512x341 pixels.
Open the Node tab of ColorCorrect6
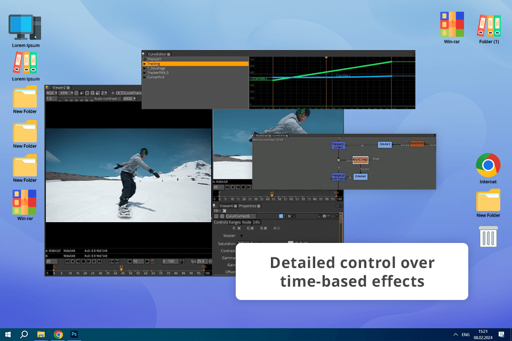(x=246, y=222)
